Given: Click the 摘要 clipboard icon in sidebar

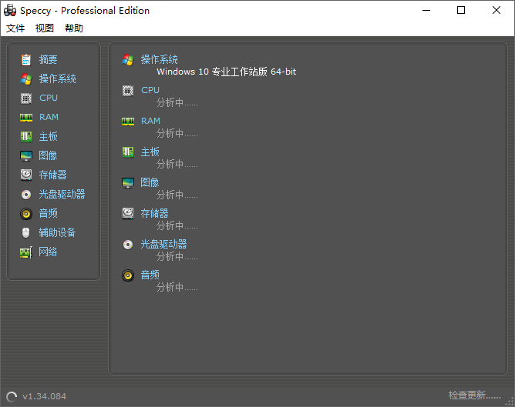Looking at the screenshot, I should 26,60.
